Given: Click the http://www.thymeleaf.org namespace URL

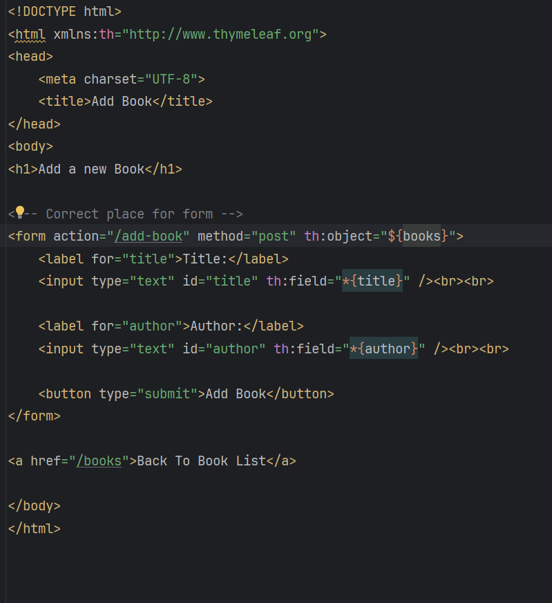Looking at the screenshot, I should point(220,34).
